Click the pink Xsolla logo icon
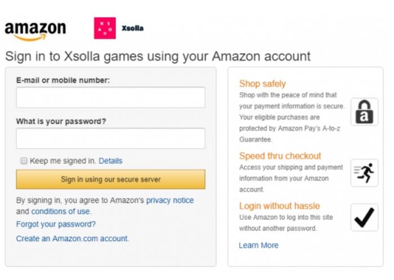The image size is (394, 280). coord(105,28)
